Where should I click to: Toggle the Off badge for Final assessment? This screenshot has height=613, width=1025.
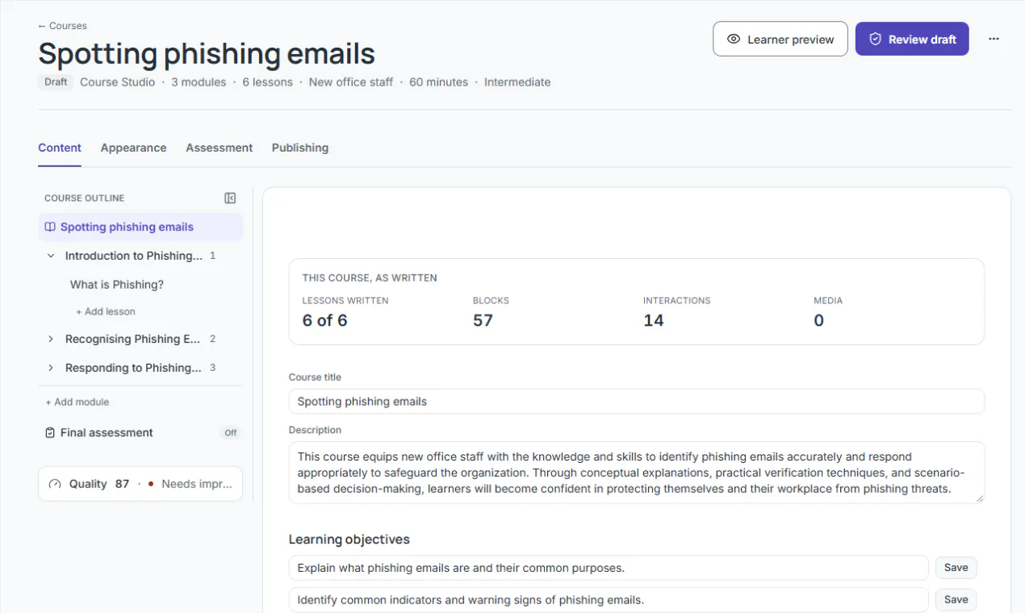coord(231,432)
